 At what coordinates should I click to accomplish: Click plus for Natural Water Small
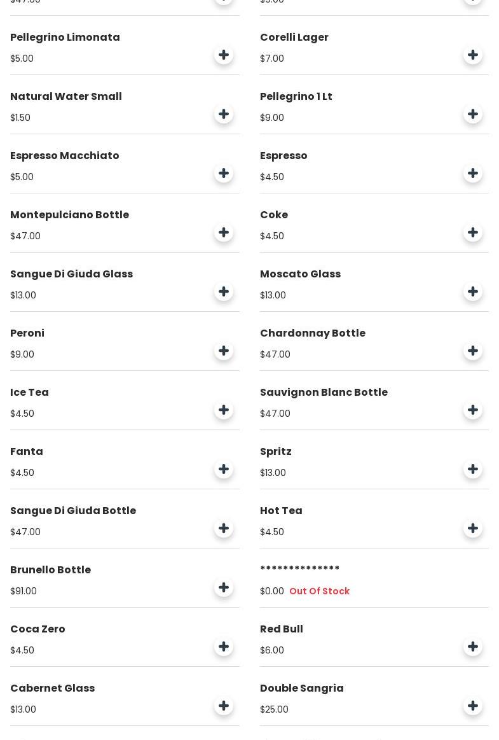[x=224, y=115]
